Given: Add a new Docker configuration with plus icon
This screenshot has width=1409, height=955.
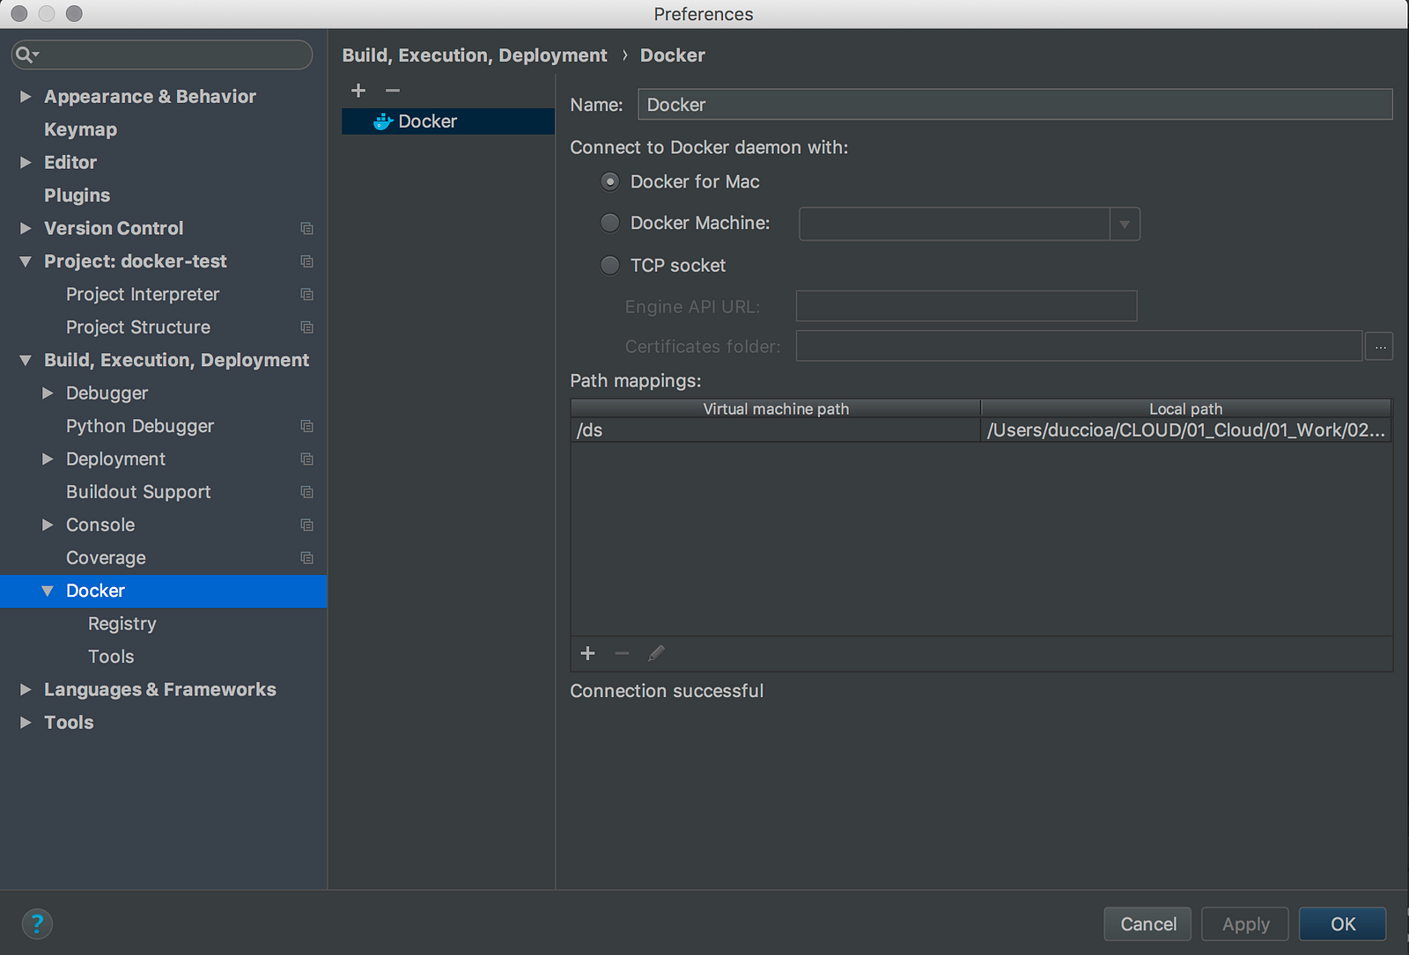Looking at the screenshot, I should coord(358,91).
